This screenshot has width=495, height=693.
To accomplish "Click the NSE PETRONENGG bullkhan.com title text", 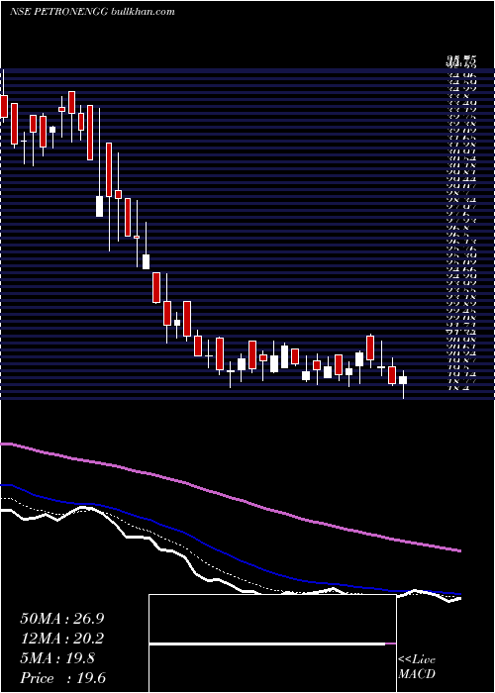I will click(x=92, y=12).
